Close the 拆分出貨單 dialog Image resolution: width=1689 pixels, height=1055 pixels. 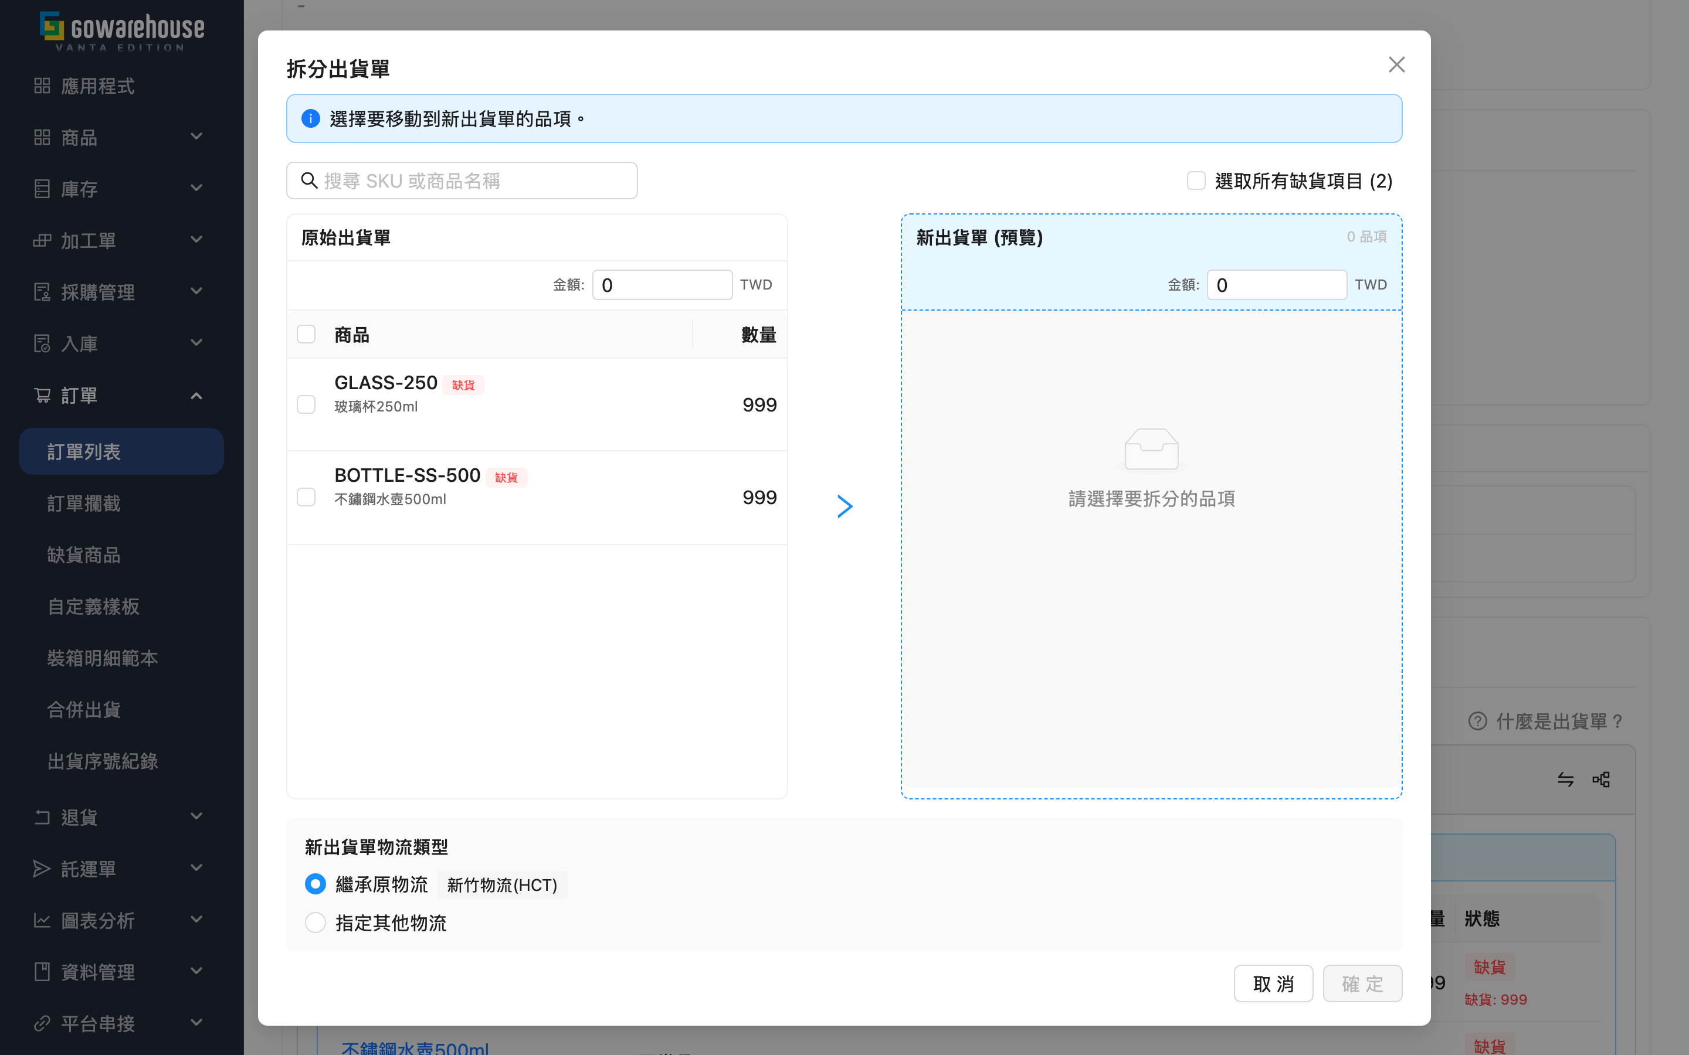click(x=1396, y=65)
